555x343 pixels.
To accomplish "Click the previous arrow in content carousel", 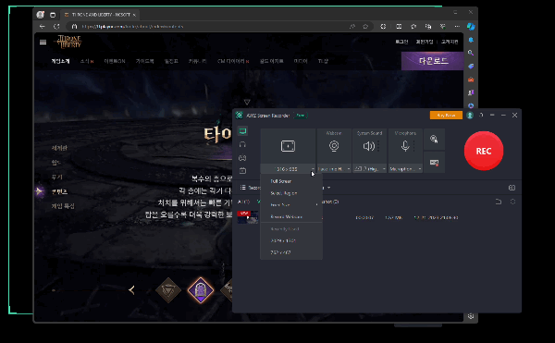I will click(x=131, y=290).
